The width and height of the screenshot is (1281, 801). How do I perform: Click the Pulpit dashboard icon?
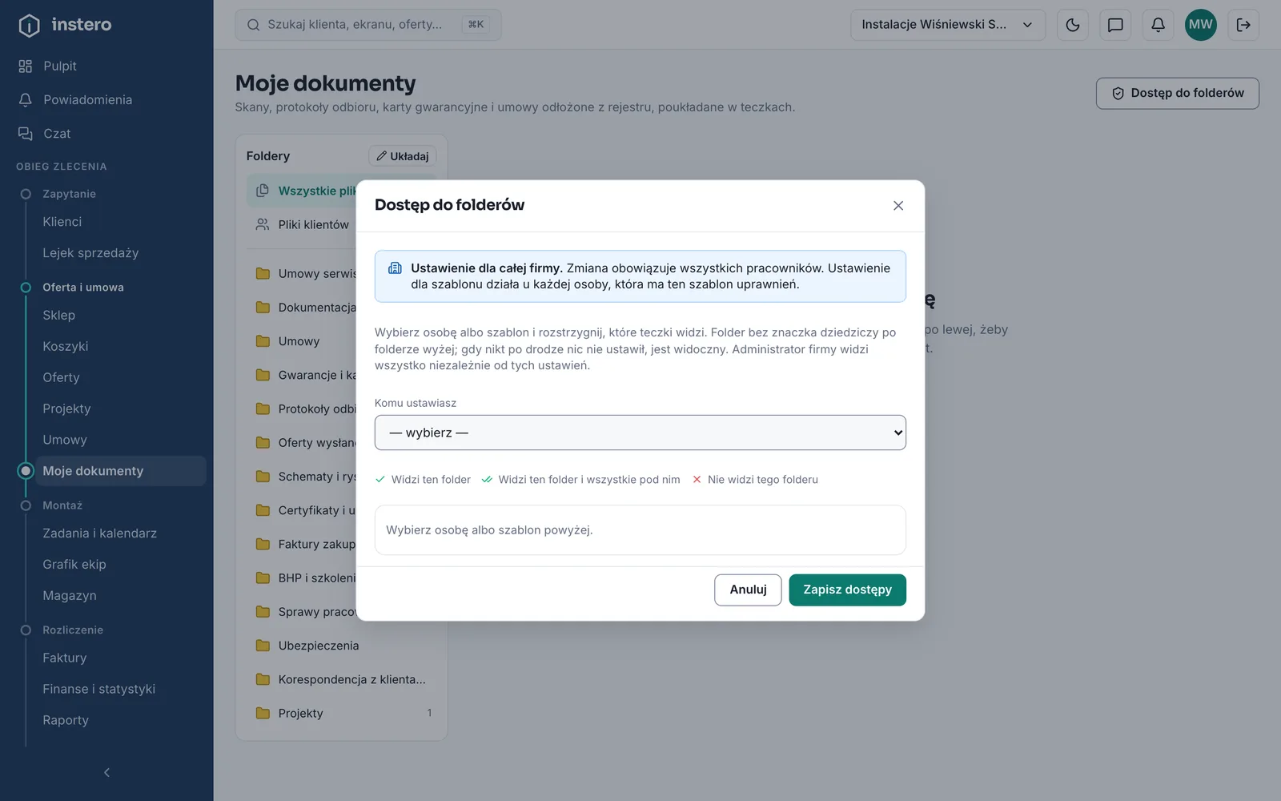pyautogui.click(x=26, y=66)
